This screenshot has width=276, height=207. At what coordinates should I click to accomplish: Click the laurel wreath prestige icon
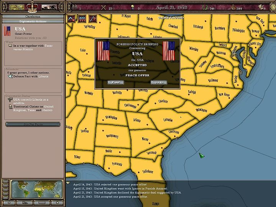[205, 7]
